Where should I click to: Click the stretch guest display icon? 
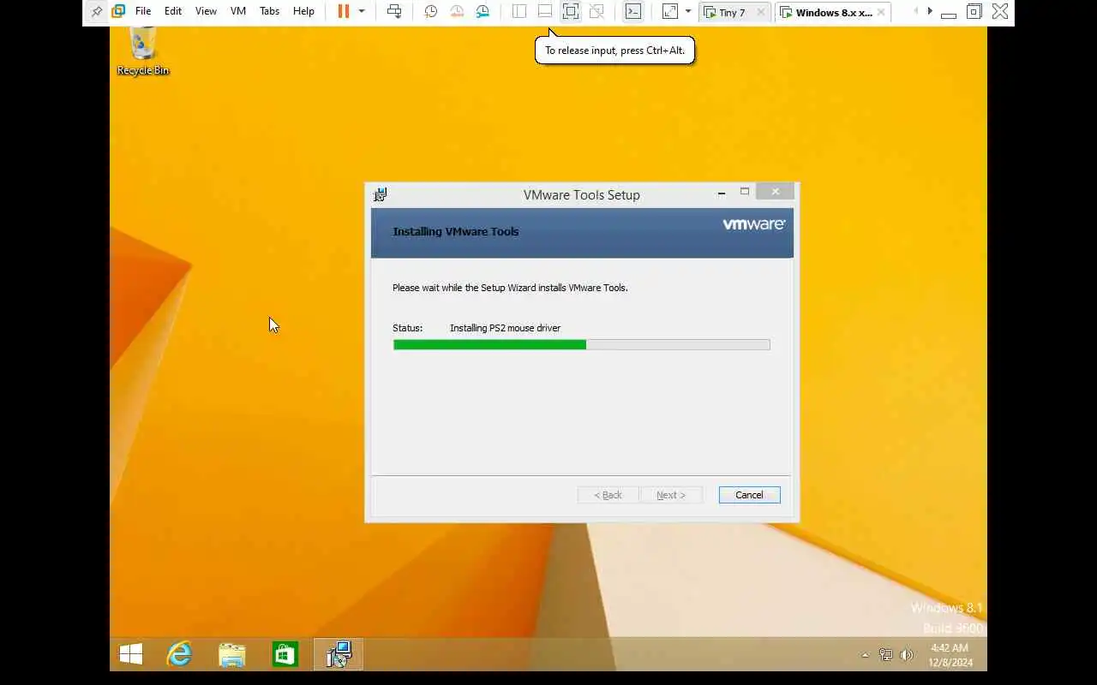click(x=670, y=11)
